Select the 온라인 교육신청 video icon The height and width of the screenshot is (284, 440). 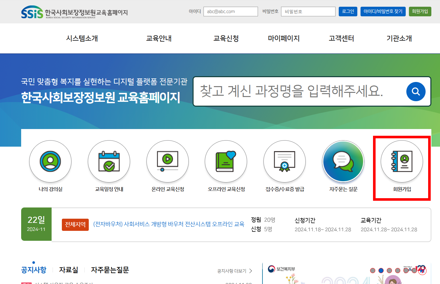[167, 161]
